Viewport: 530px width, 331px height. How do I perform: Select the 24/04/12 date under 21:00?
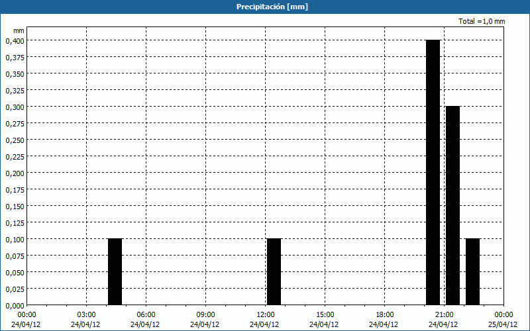443,324
